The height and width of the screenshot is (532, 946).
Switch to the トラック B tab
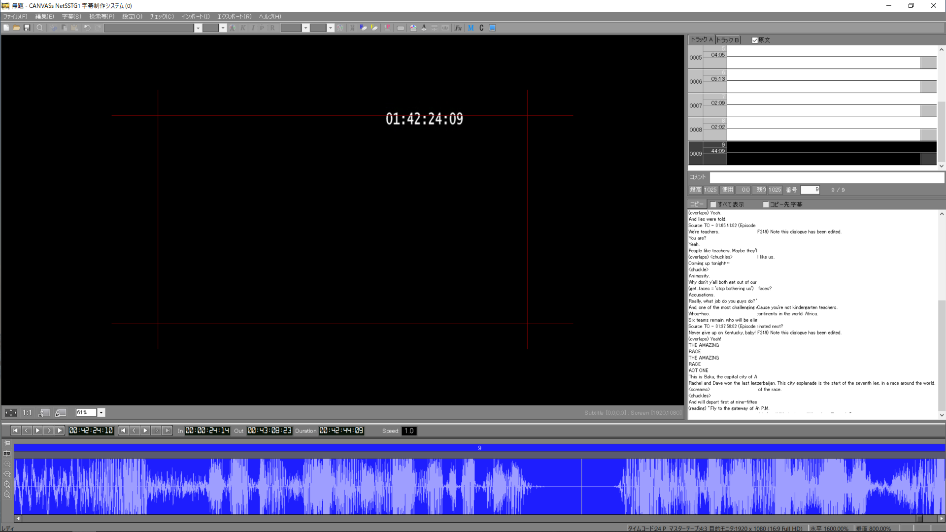pos(728,40)
